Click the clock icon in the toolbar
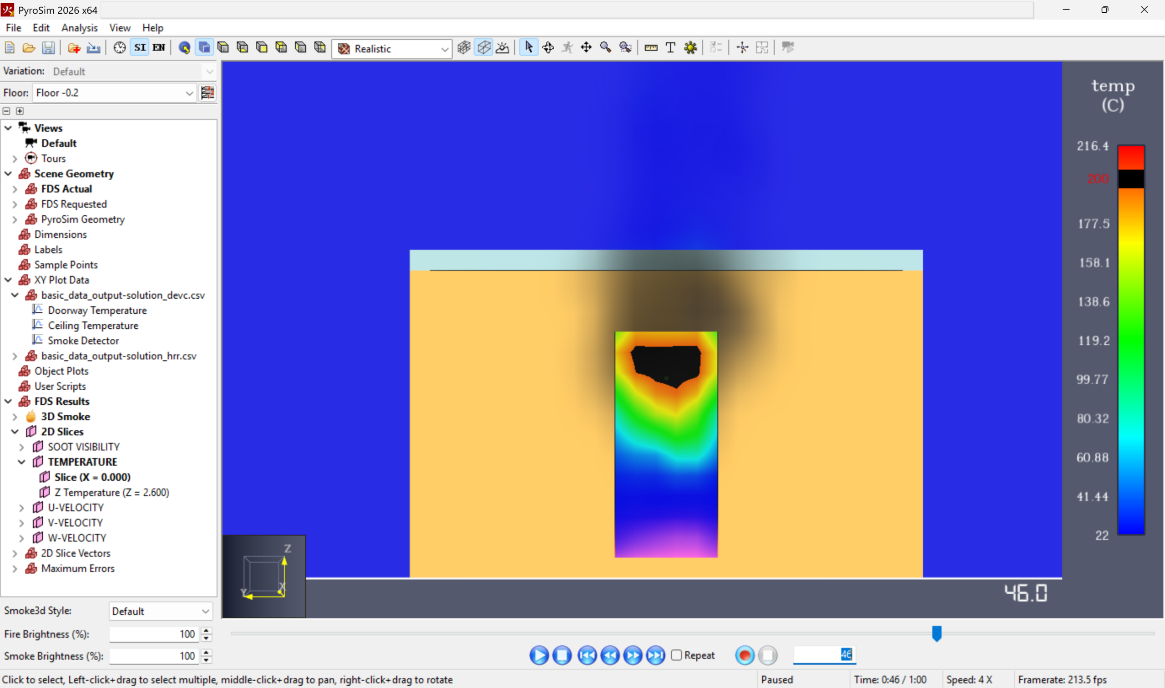1165x688 pixels. coord(120,48)
